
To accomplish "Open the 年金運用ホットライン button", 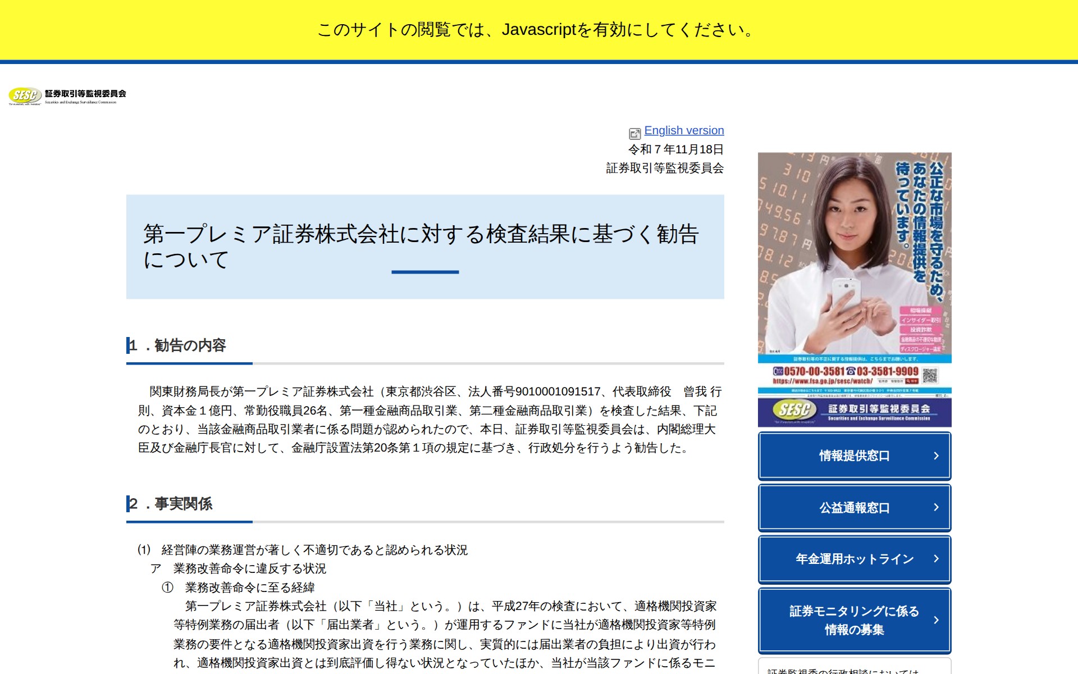I will [853, 559].
